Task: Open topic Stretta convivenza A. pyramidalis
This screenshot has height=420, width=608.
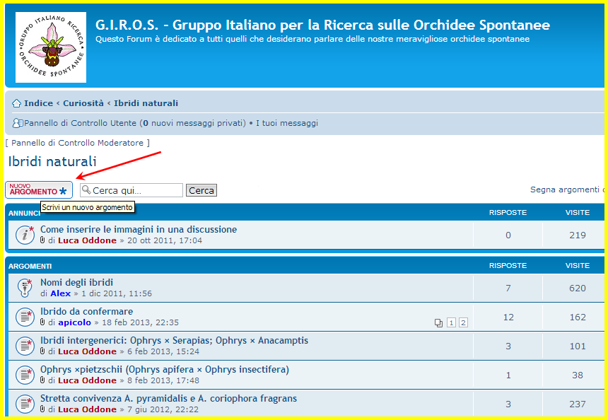Action: 169,398
